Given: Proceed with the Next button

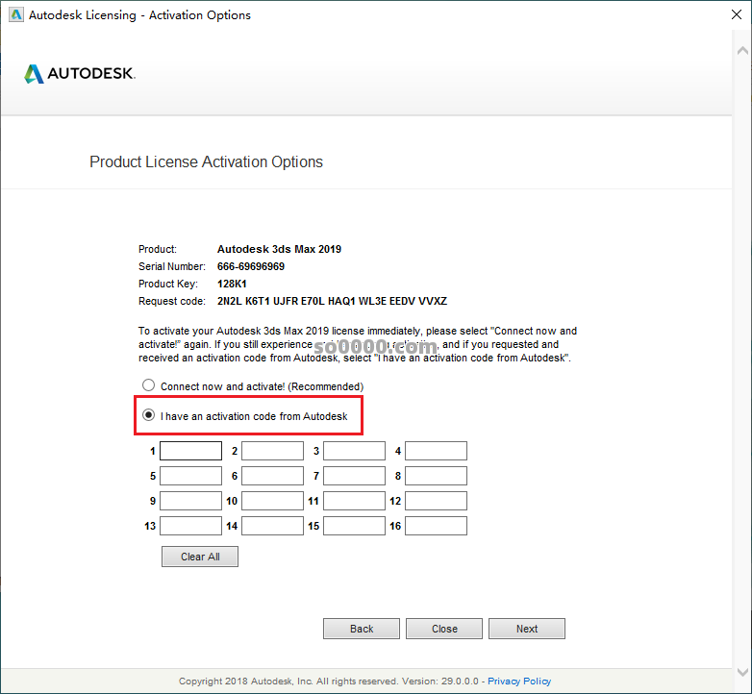Looking at the screenshot, I should 526,629.
